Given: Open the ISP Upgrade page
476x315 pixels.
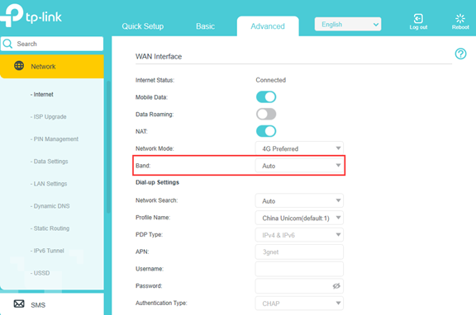Looking at the screenshot, I should click(48, 116).
